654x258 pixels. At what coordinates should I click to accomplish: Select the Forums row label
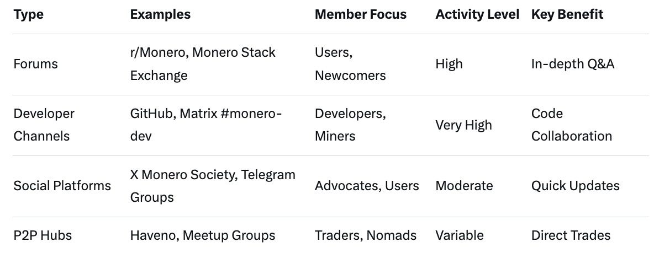[x=35, y=64]
